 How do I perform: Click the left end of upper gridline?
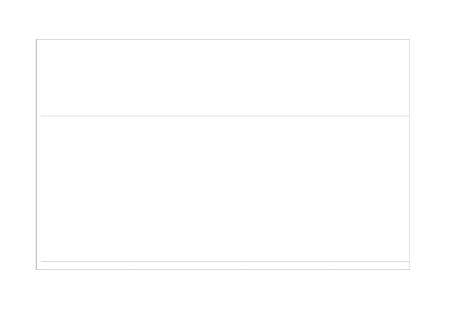tap(41, 116)
